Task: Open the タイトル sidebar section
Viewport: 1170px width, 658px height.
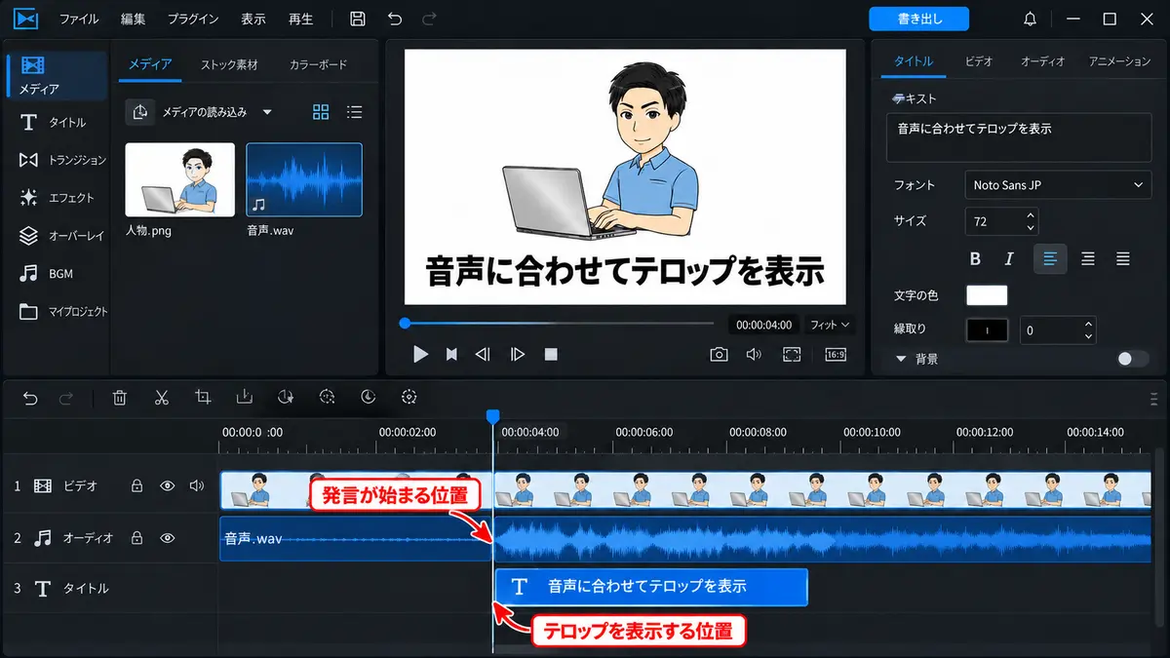Action: [55, 122]
